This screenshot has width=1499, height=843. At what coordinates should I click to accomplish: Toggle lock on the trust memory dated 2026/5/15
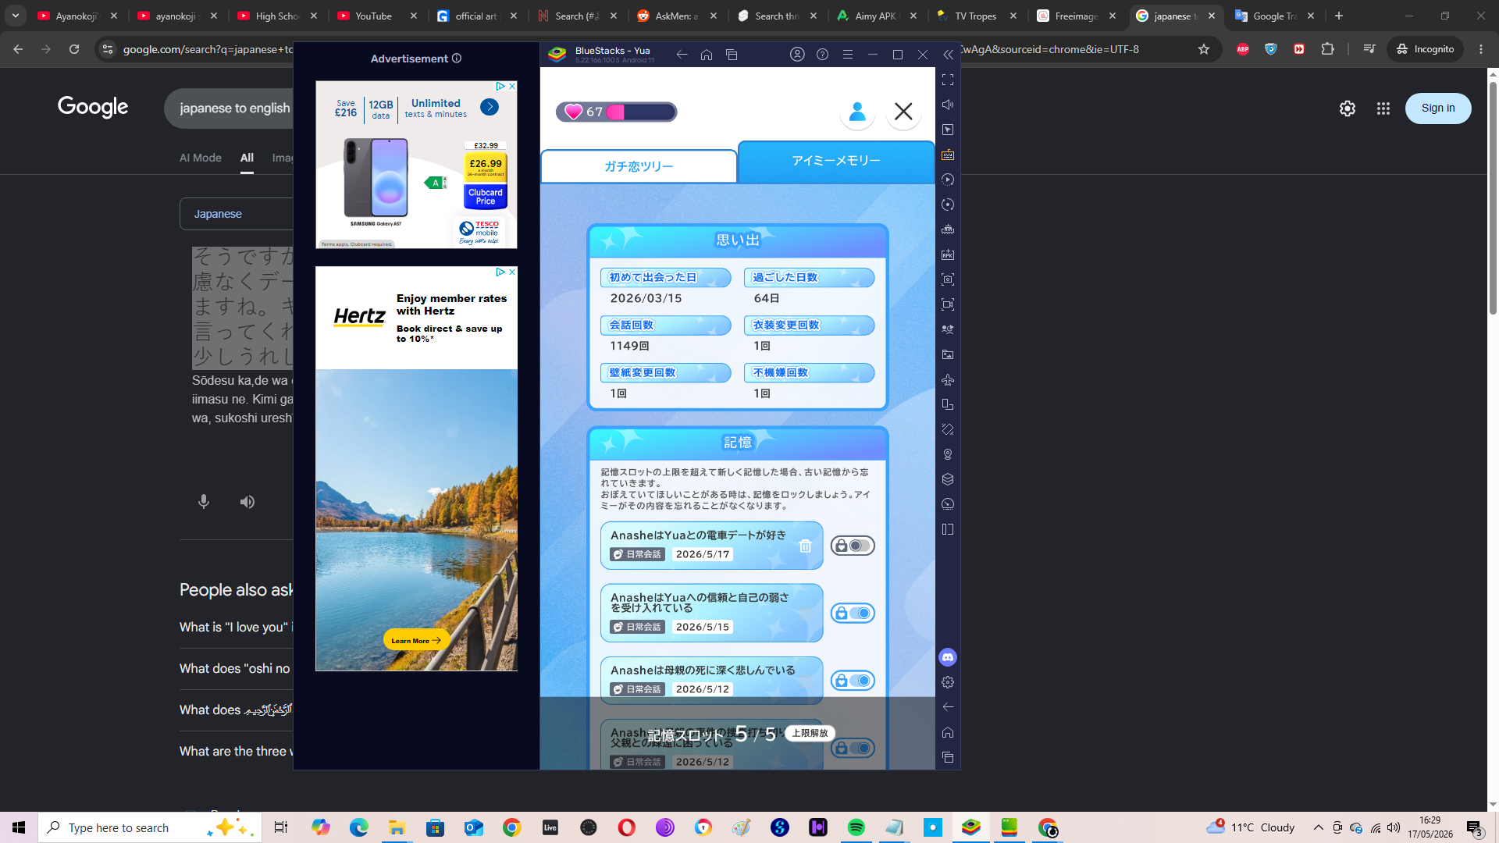pyautogui.click(x=853, y=614)
